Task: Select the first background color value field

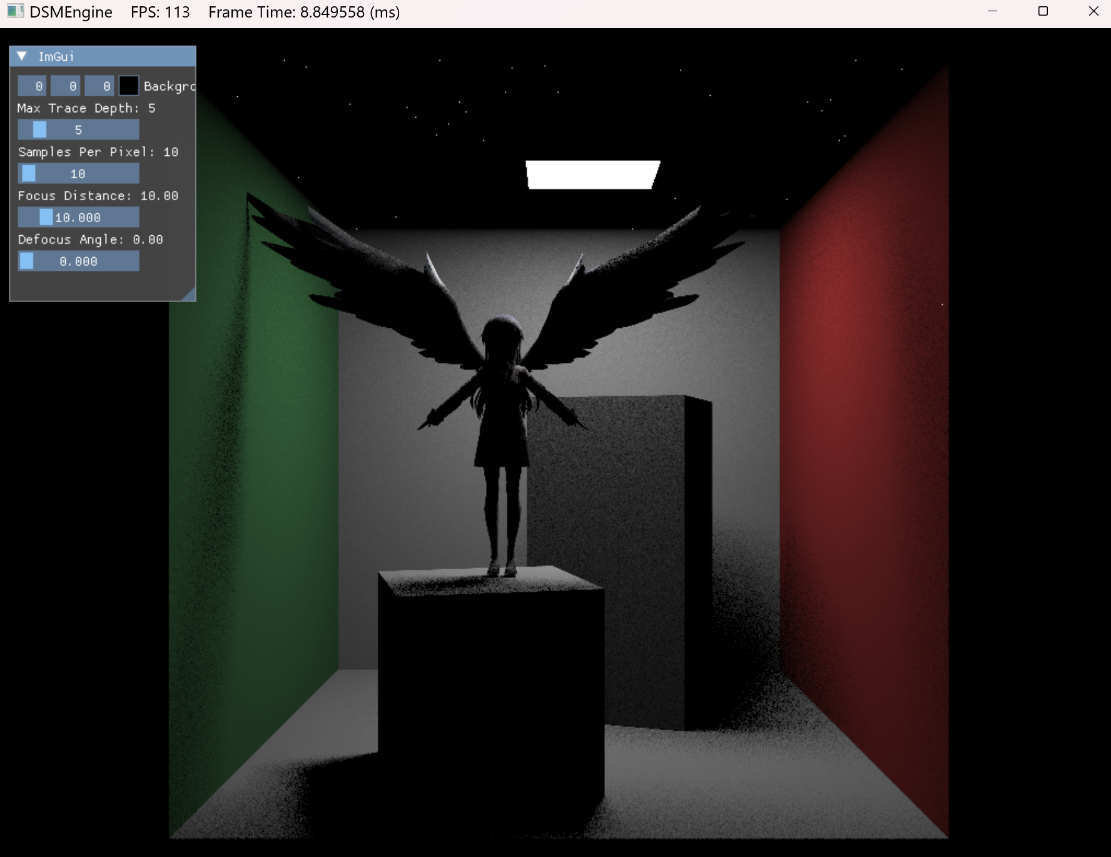Action: coord(32,86)
